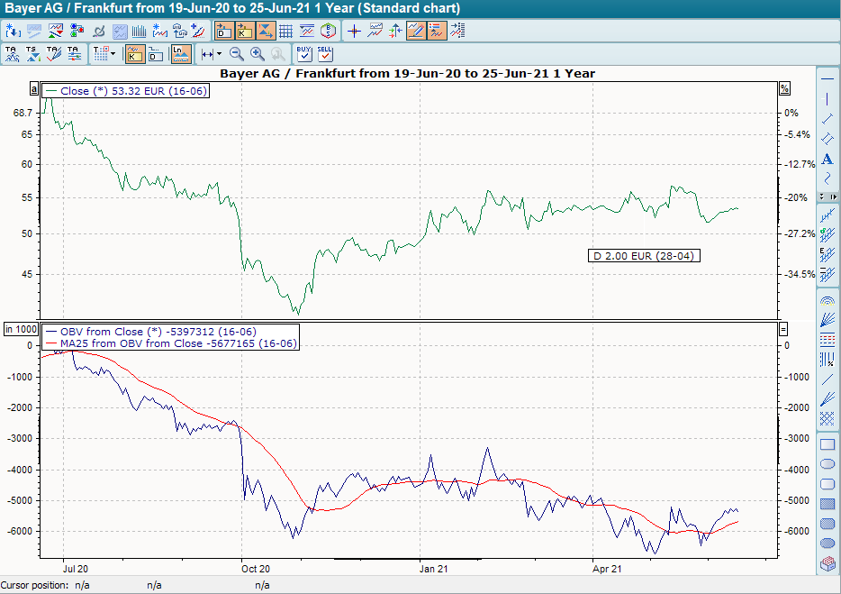The image size is (841, 594).
Task: Click the Zoom In magnifier icon
Action: (x=256, y=53)
